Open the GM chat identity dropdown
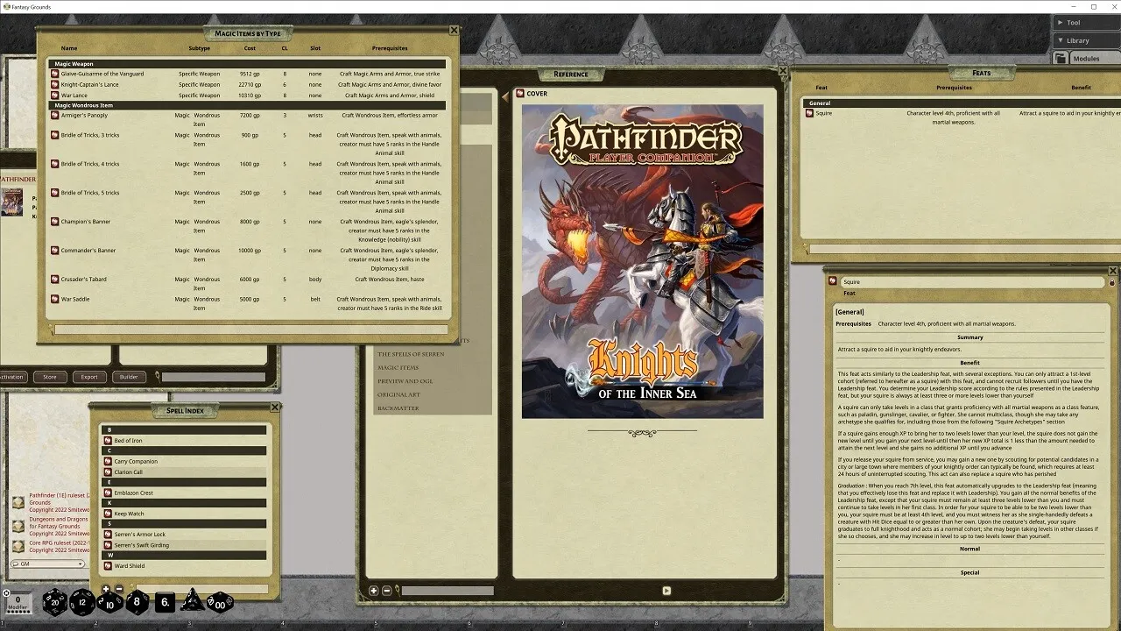 tap(47, 564)
